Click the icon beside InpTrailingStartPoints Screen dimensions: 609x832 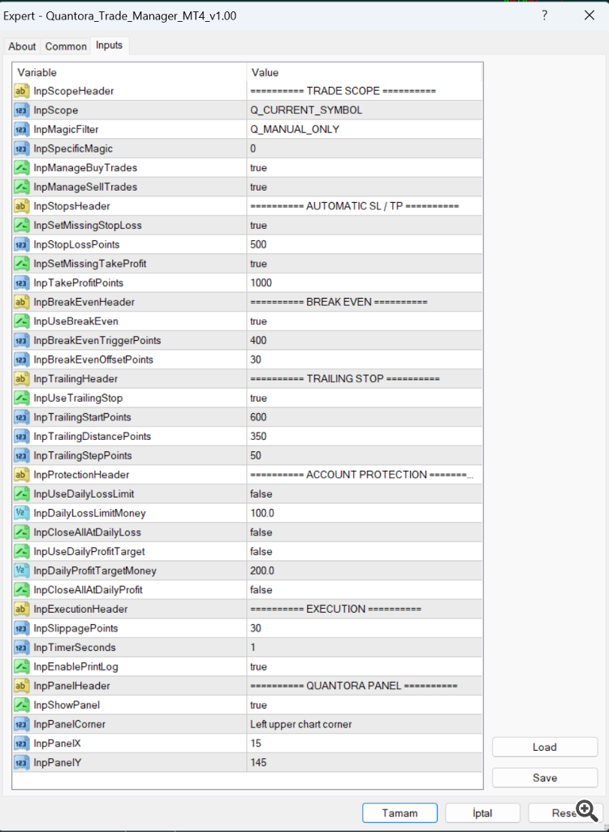pyautogui.click(x=21, y=417)
